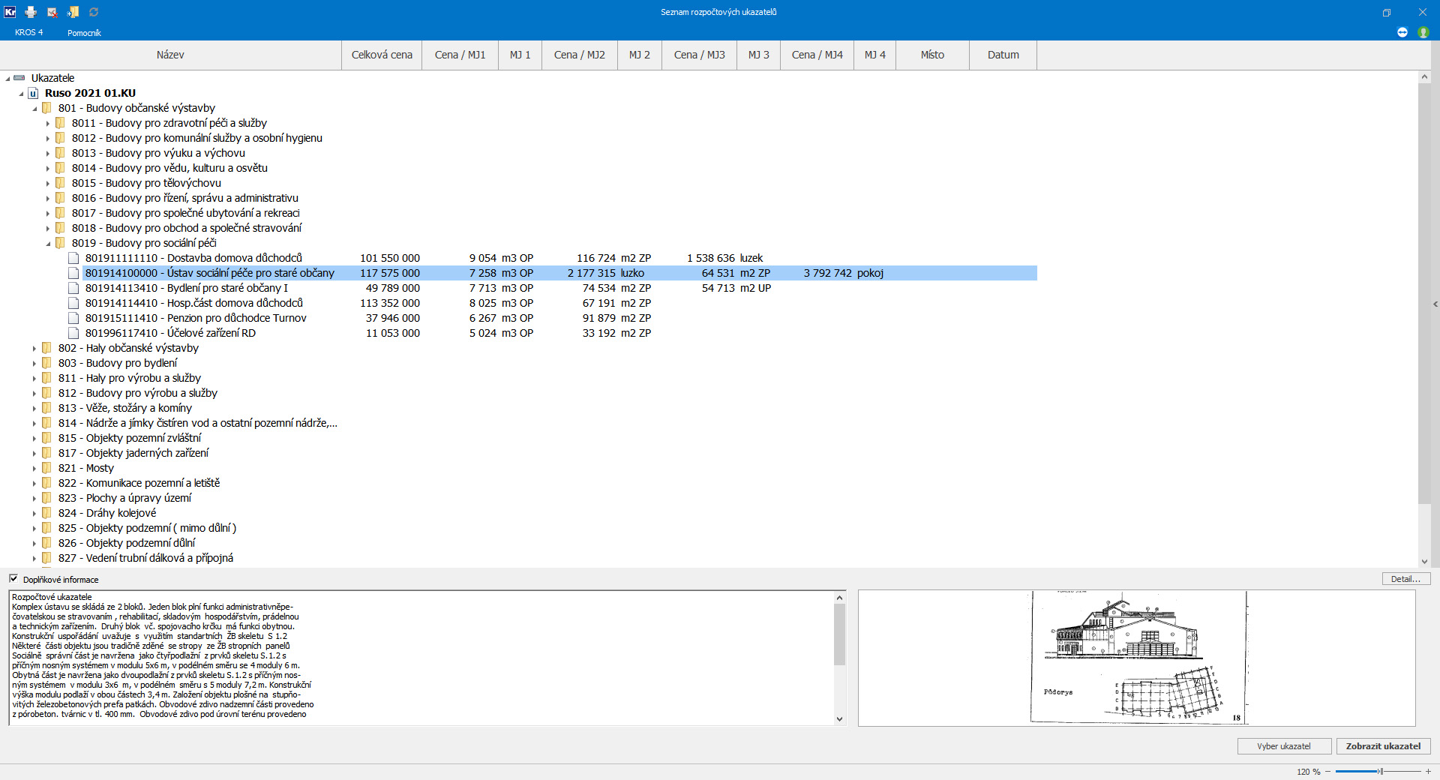Collapse the 8019 Budovy pro sociální péči folder
Viewport: 1440px width, 780px height.
coord(48,243)
